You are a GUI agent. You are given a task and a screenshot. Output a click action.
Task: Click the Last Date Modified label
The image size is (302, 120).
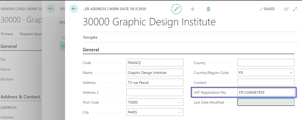click(x=209, y=103)
